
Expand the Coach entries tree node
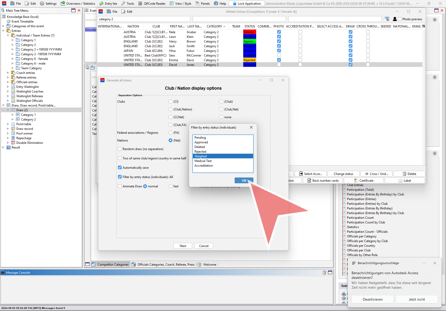click(x=8, y=73)
